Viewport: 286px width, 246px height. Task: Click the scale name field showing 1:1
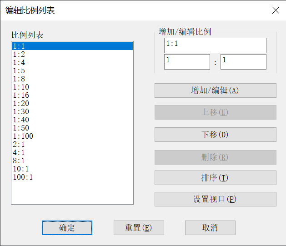[215, 45]
